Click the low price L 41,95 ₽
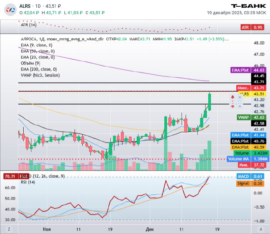The image size is (270, 234). 73,13
